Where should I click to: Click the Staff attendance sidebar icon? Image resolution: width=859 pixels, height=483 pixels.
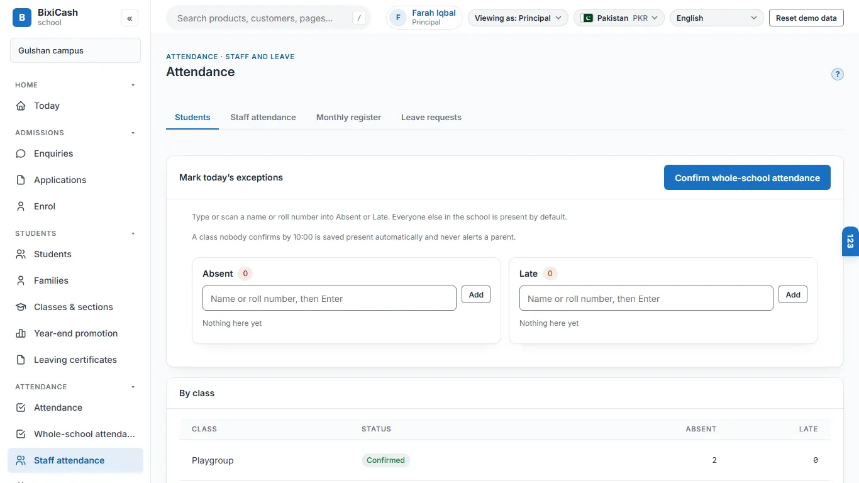point(21,460)
